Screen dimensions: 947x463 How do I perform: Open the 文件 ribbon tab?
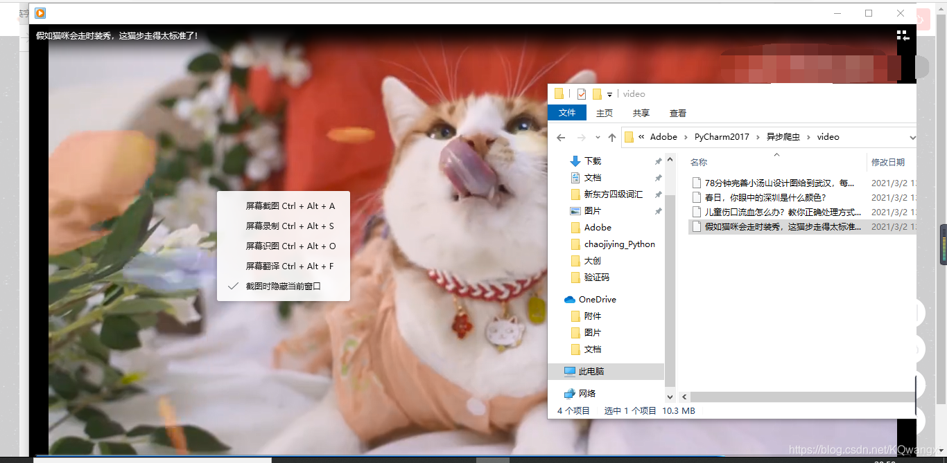click(x=567, y=113)
